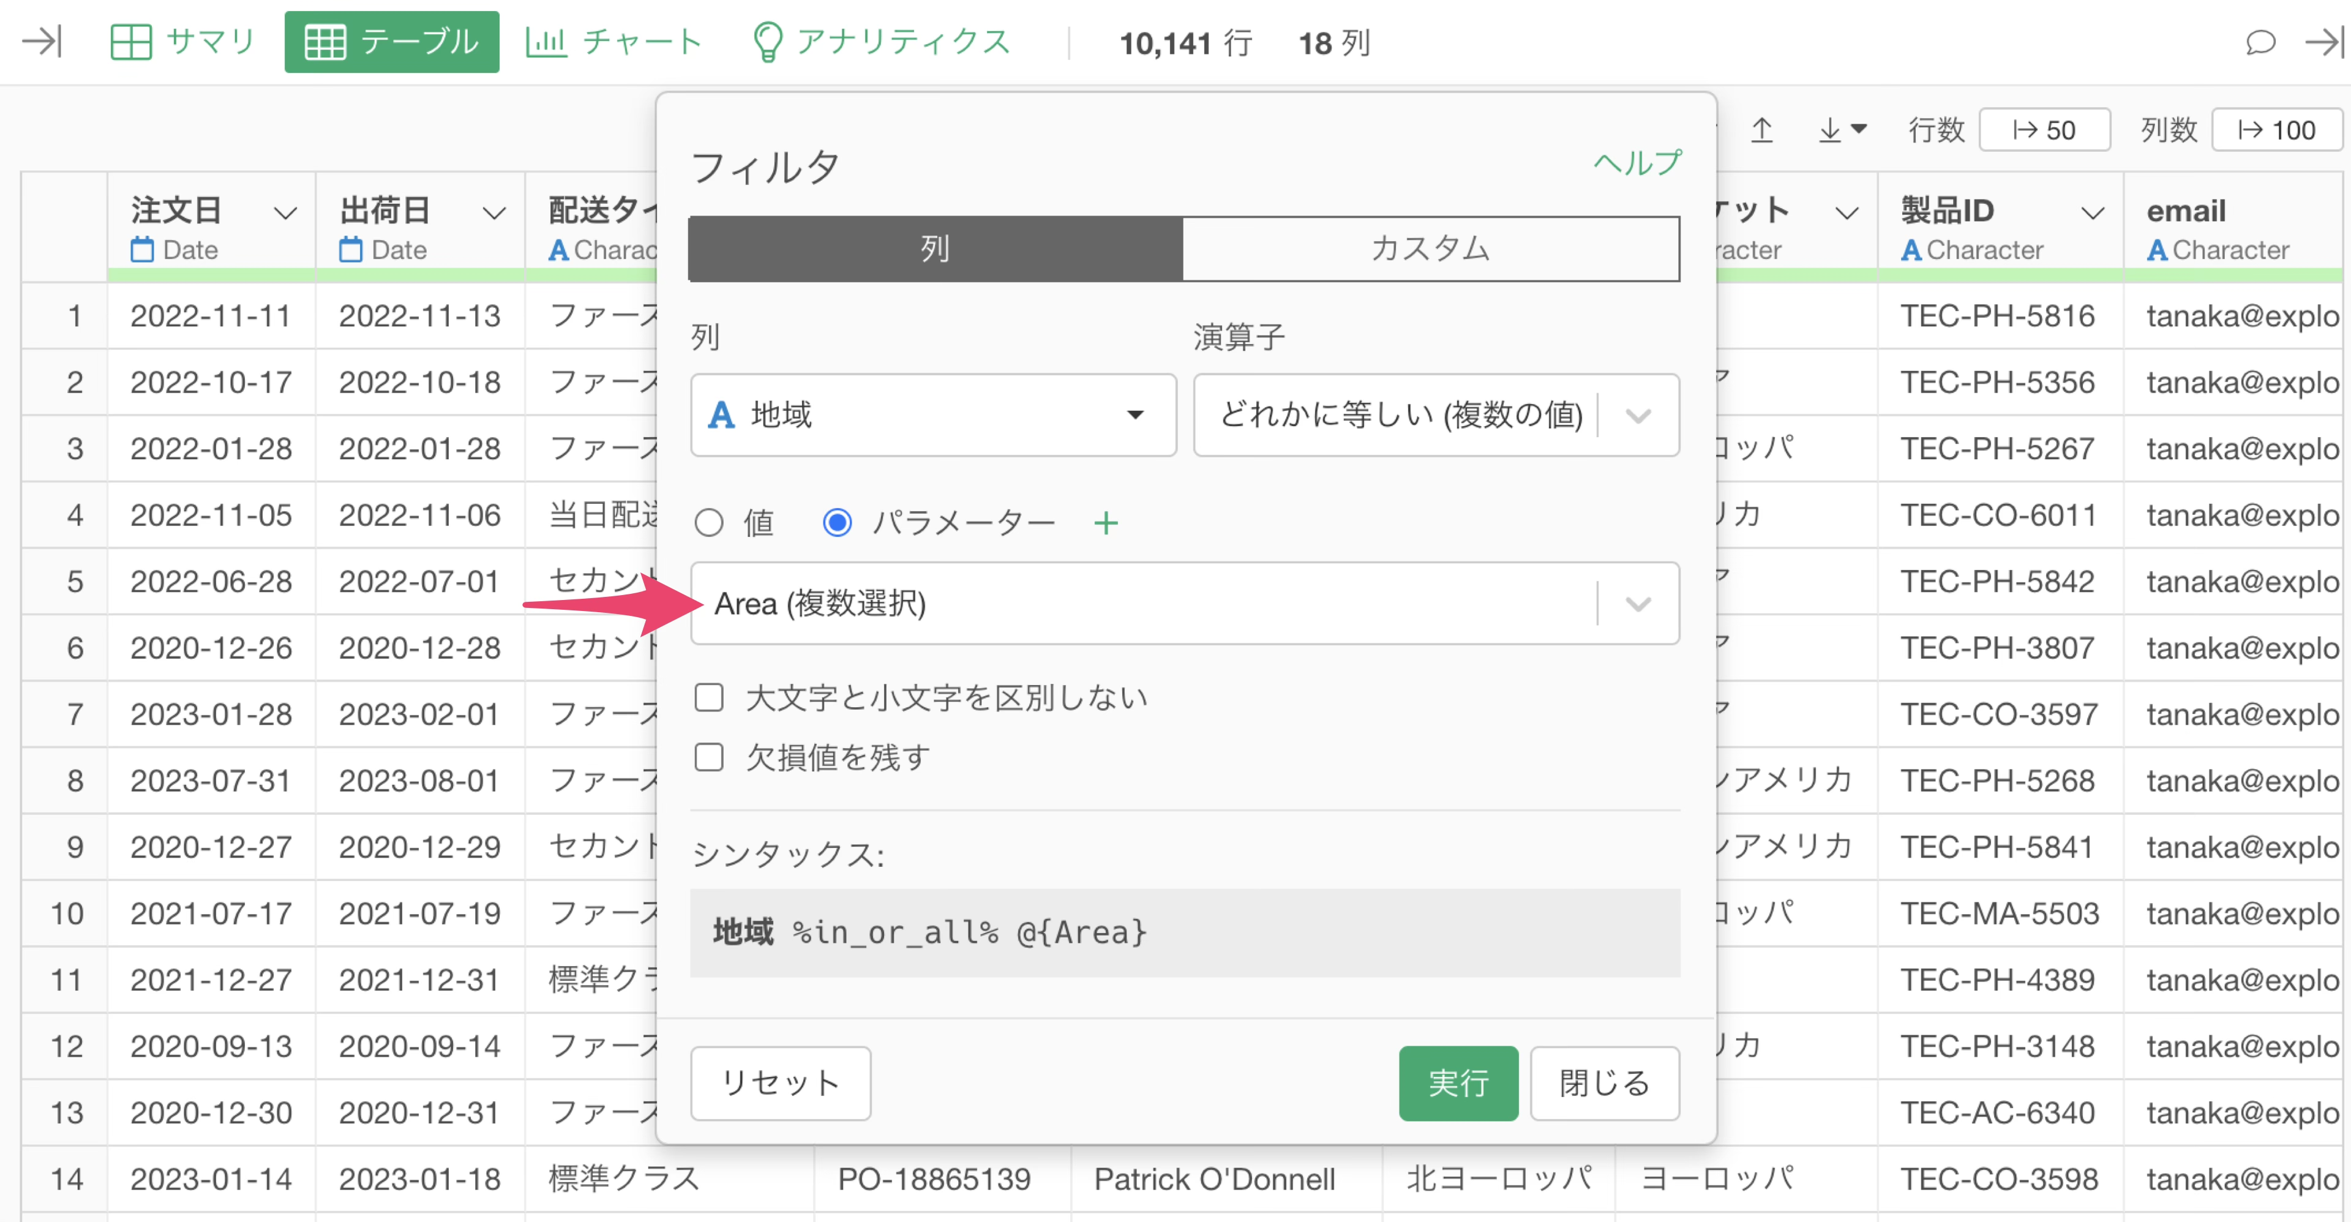The height and width of the screenshot is (1222, 2351).
Task: Click the green 実行 button
Action: tap(1458, 1083)
